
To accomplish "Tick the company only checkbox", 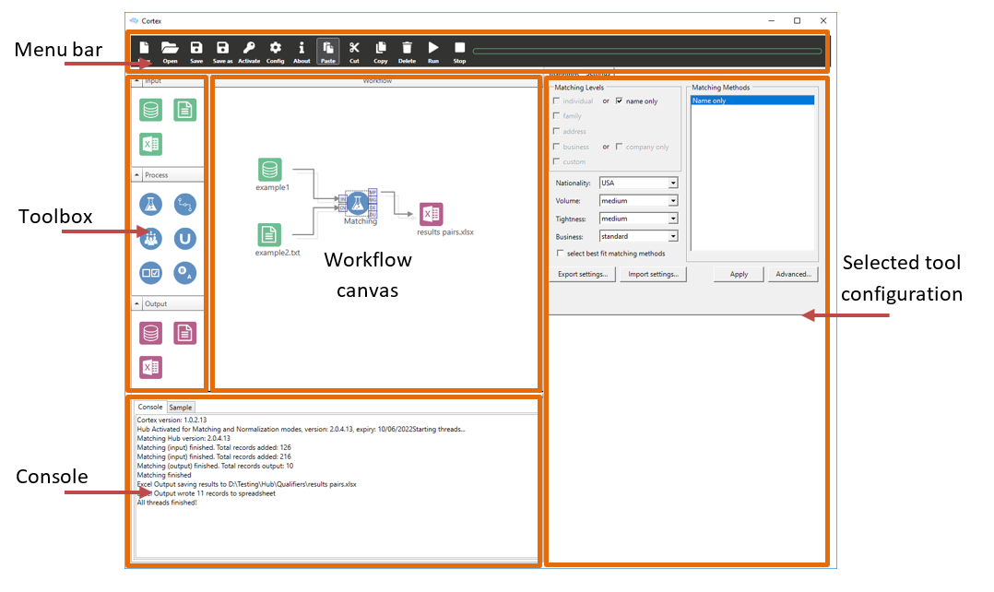I will point(620,147).
